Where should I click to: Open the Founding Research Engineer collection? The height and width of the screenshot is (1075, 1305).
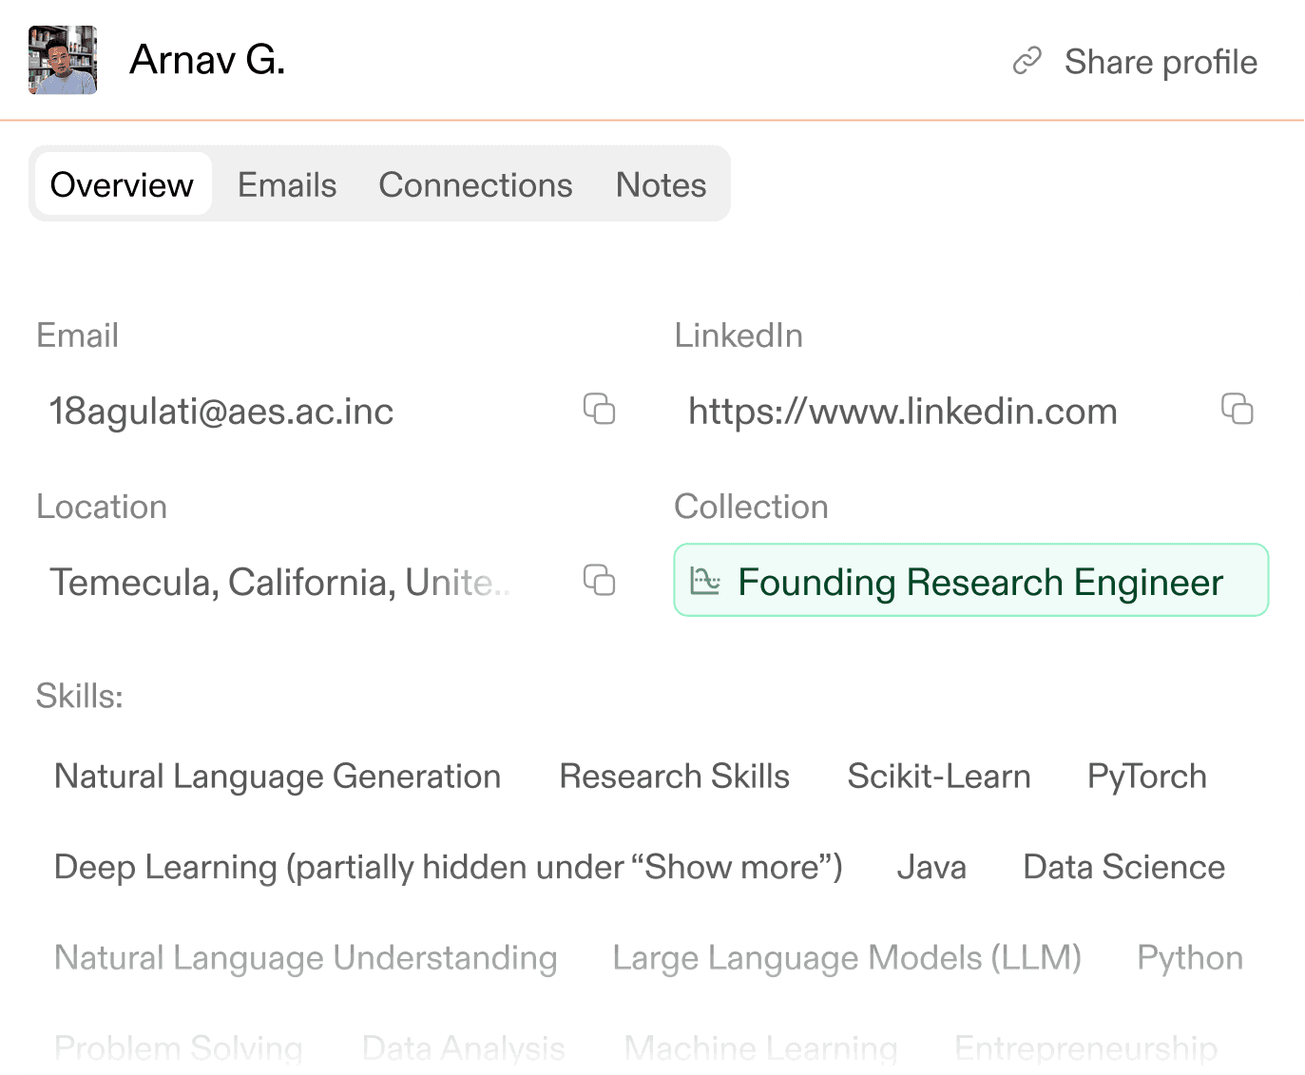click(980, 582)
